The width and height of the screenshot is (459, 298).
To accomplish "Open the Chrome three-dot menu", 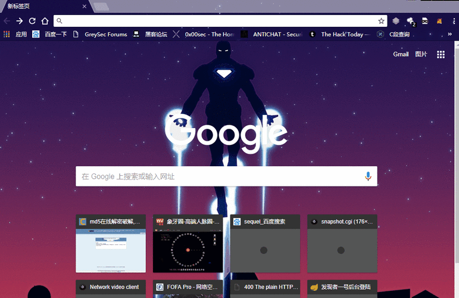I will pos(454,21).
